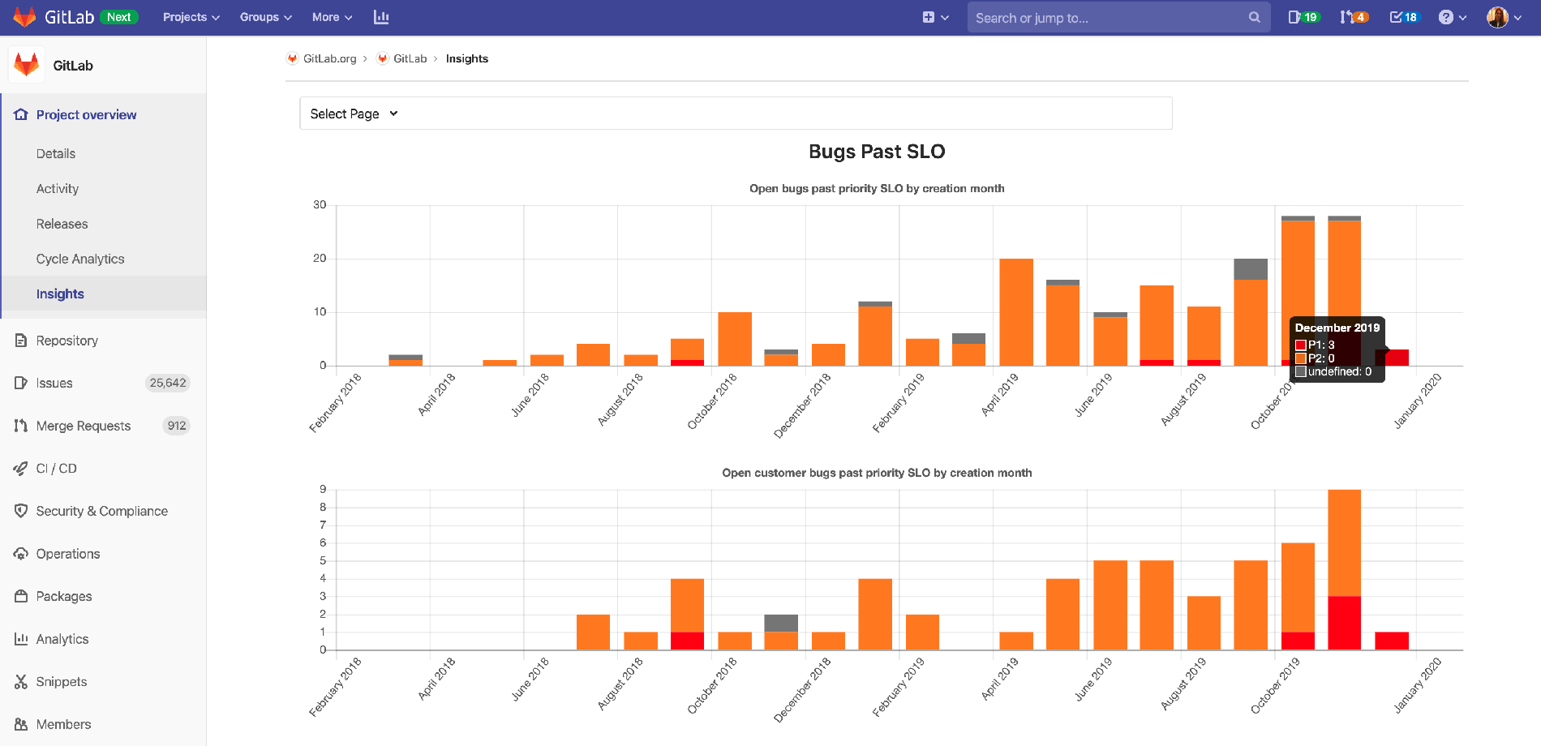Screen dimensions: 1541x746
Task: Open the Analytics section from sidebar
Action: click(62, 639)
